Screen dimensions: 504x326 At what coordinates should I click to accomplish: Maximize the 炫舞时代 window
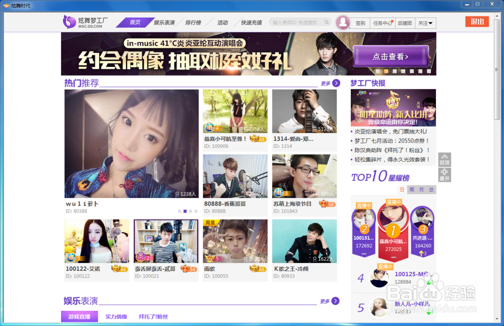(x=478, y=5)
